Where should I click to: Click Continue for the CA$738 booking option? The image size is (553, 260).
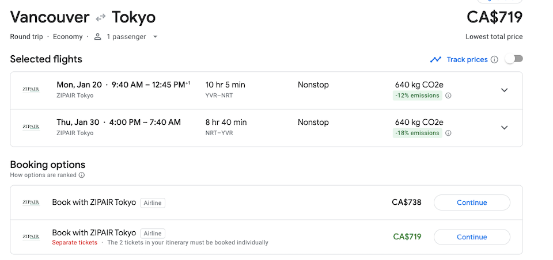click(472, 202)
